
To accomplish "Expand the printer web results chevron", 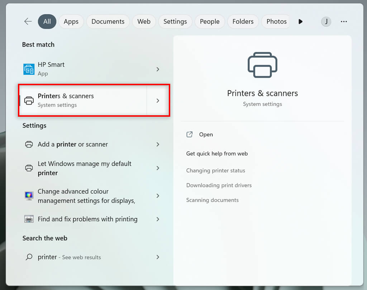I will coord(158,257).
